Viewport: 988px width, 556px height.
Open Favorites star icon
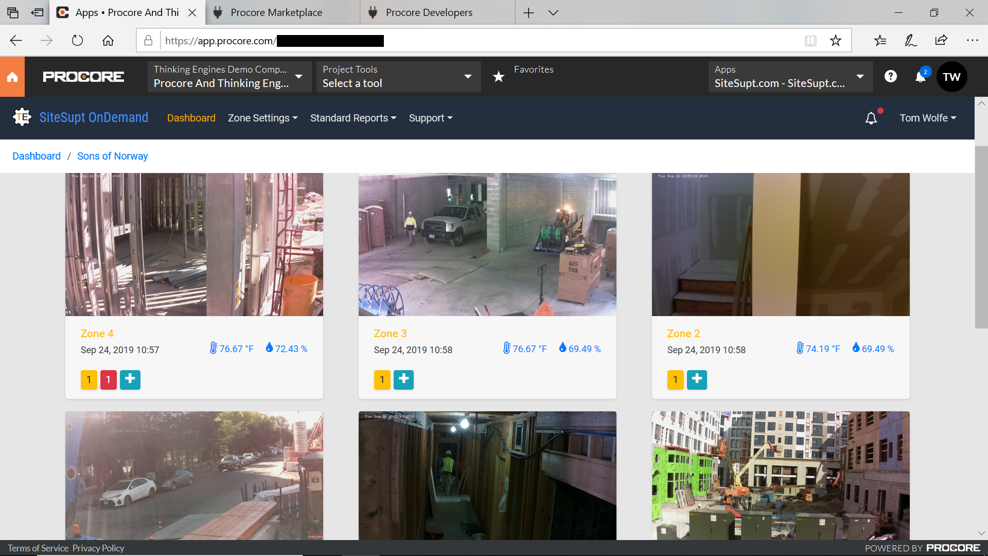pos(499,77)
